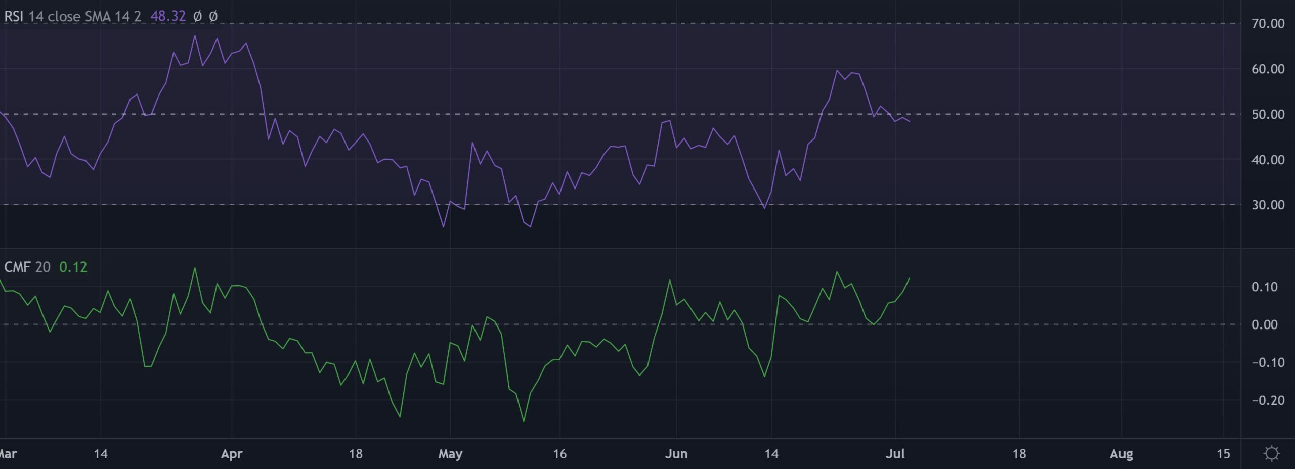Click the latest endpoint of purple RSI line
The width and height of the screenshot is (1295, 469).
pos(910,121)
